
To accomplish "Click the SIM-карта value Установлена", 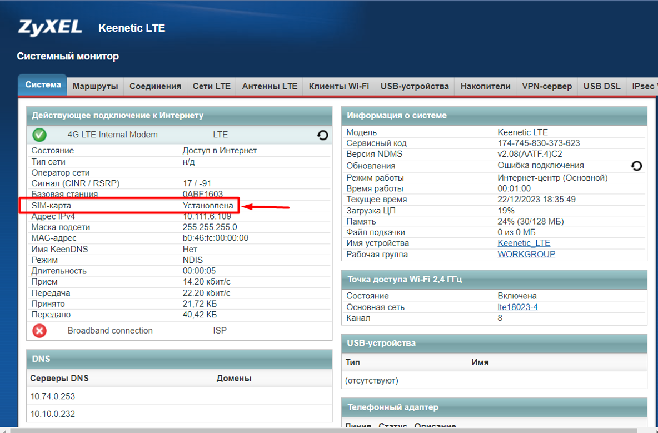I will pos(208,206).
